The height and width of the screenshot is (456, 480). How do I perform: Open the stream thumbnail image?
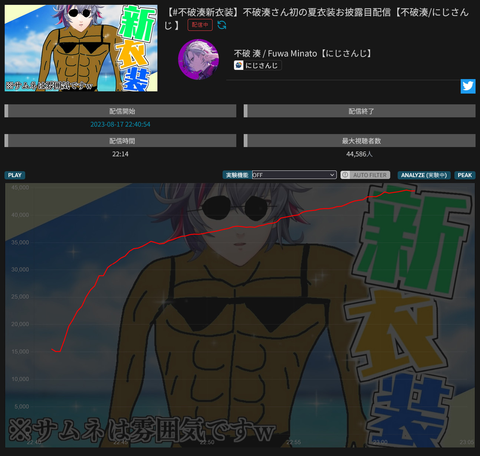(81, 48)
